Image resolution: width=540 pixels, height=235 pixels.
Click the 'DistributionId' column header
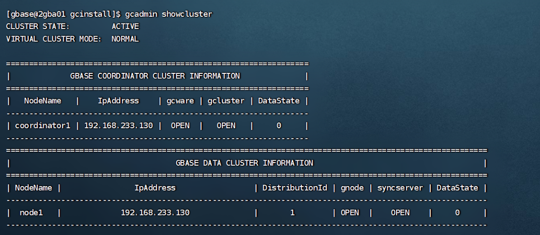295,187
